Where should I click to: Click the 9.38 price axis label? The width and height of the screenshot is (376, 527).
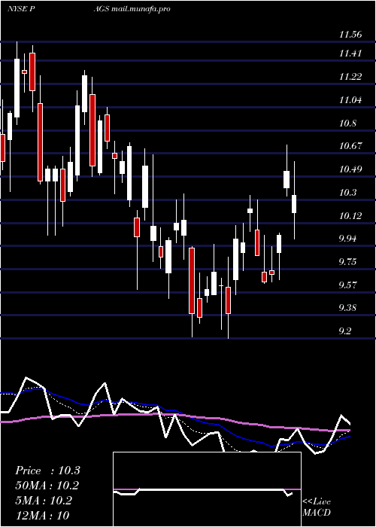click(347, 308)
